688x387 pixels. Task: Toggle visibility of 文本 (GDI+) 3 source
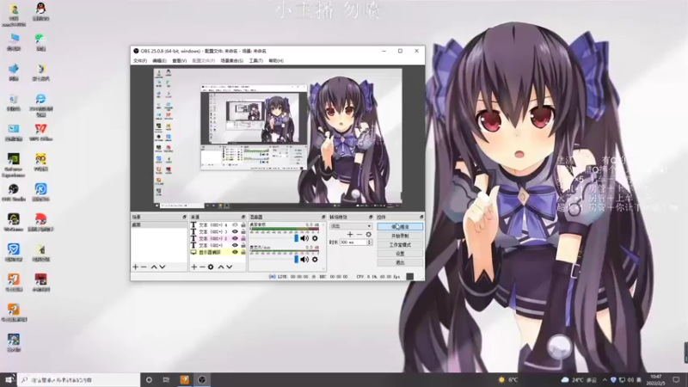pyautogui.click(x=235, y=231)
